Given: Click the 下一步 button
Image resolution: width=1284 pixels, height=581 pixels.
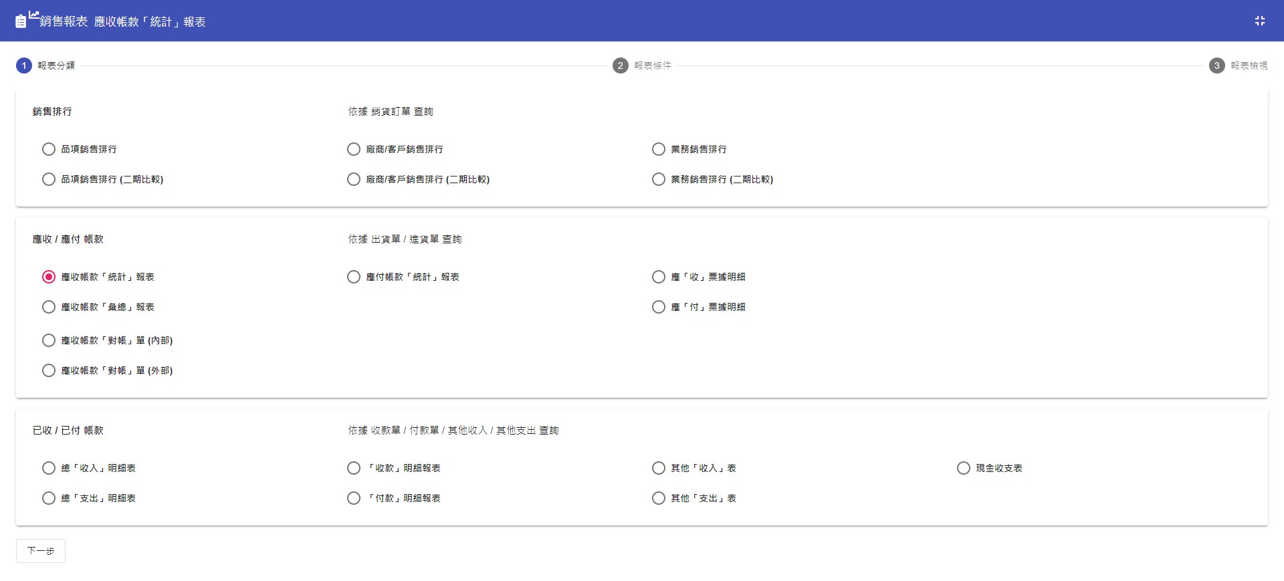Looking at the screenshot, I should pos(41,551).
